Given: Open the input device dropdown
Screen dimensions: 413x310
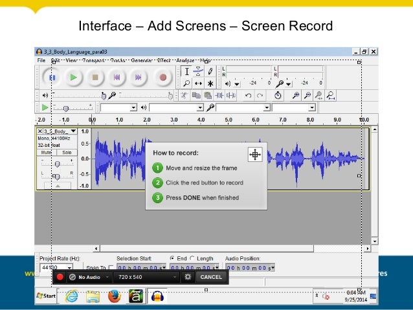Looking at the screenshot, I should tap(243, 107).
